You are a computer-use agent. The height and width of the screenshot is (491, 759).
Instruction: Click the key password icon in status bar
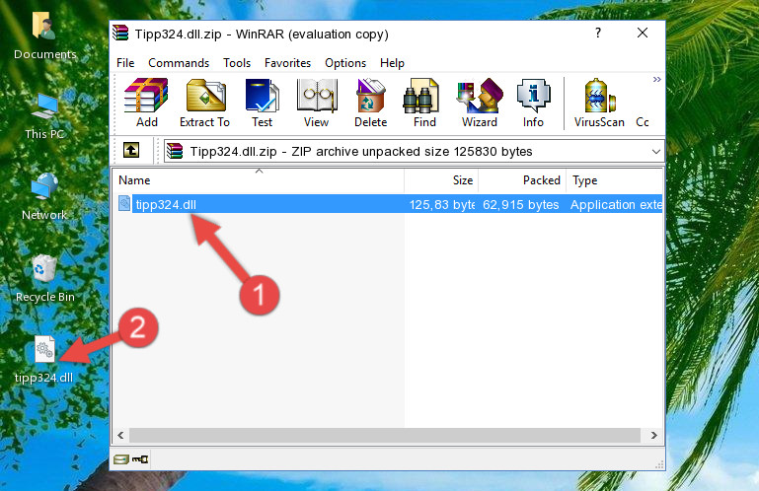tap(140, 459)
